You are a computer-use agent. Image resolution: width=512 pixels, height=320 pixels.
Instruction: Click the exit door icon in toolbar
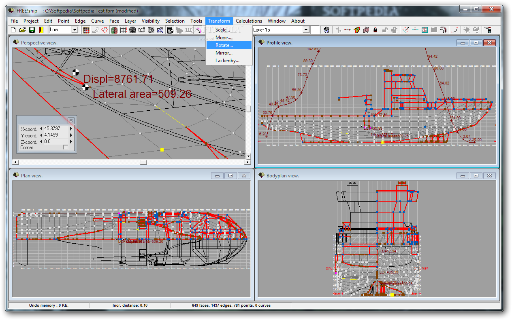tap(41, 30)
